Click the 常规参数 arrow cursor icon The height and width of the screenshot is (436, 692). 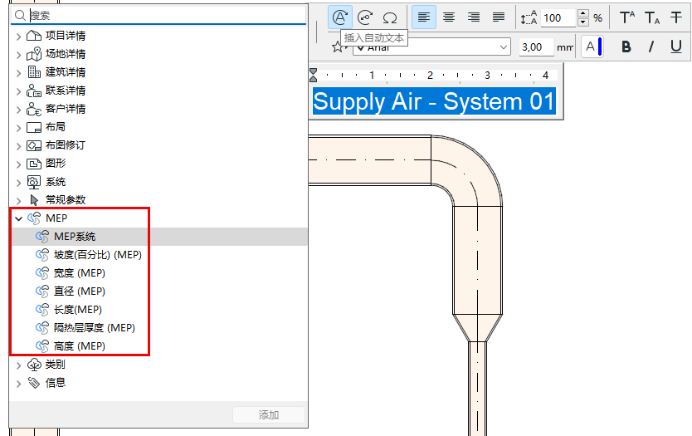point(34,200)
